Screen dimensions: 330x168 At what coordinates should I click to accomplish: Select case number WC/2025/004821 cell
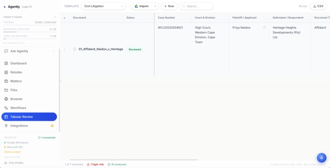point(173,49)
